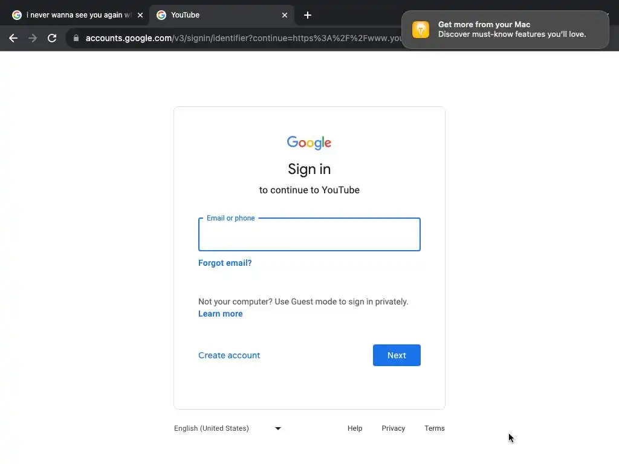Click the 'Not your computer?' guest mode text

point(303,301)
